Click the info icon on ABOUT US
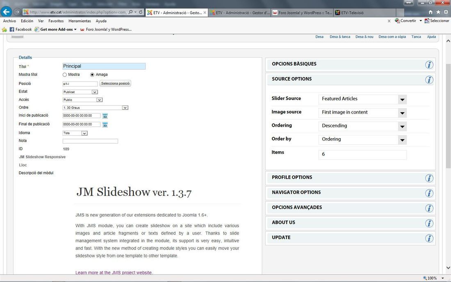The height and width of the screenshot is (282, 451). 429,223
